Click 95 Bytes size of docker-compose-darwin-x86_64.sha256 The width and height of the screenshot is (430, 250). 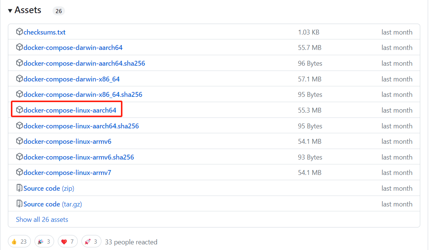coord(310,95)
